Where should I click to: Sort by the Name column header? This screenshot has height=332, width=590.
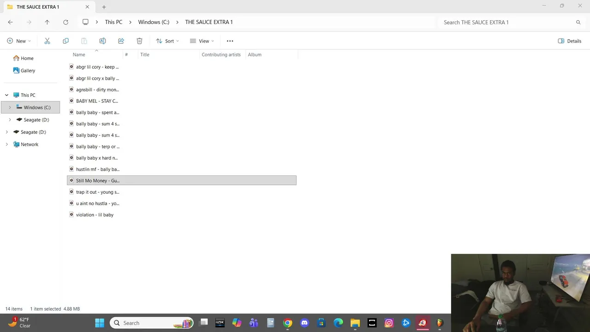tap(79, 54)
